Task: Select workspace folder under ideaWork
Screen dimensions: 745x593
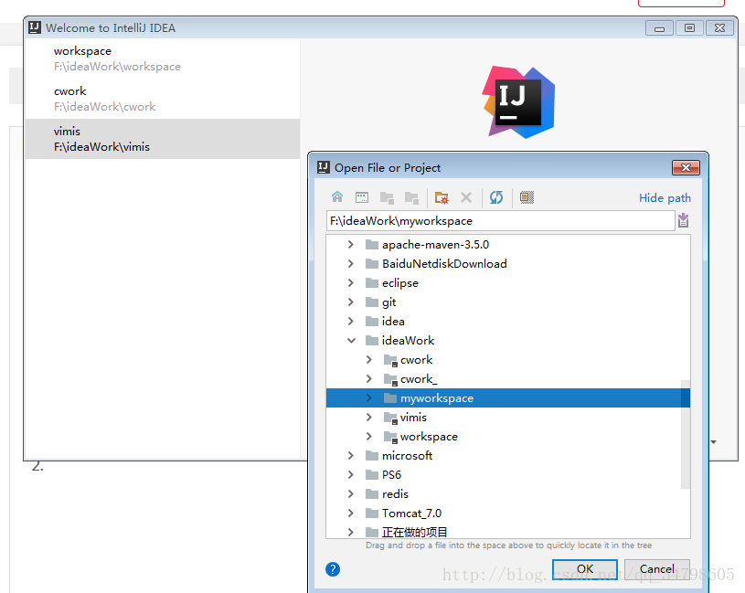Action: click(429, 437)
